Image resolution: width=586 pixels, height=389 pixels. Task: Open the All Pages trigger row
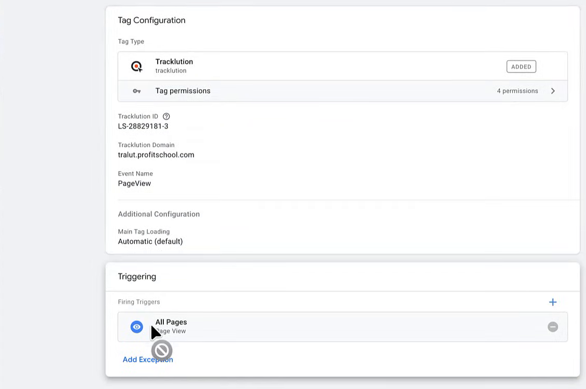[343, 327]
